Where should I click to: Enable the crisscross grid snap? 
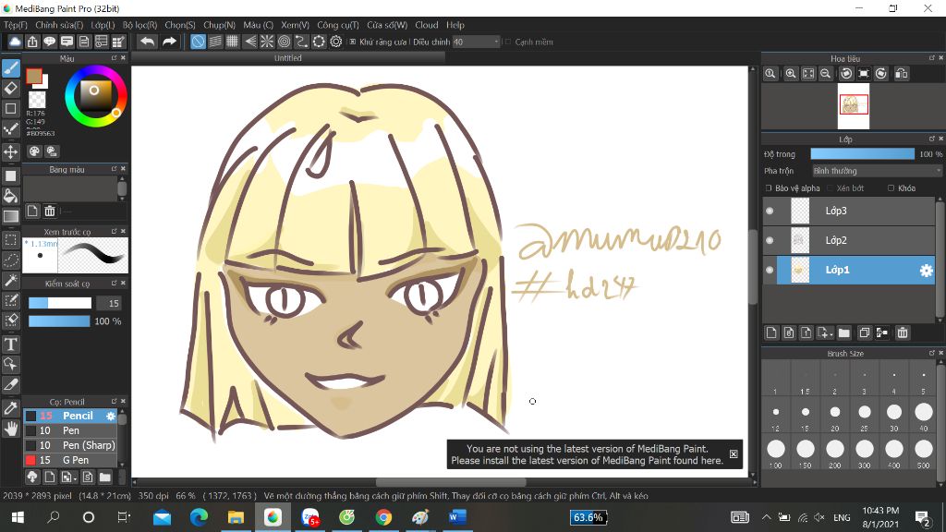point(232,42)
